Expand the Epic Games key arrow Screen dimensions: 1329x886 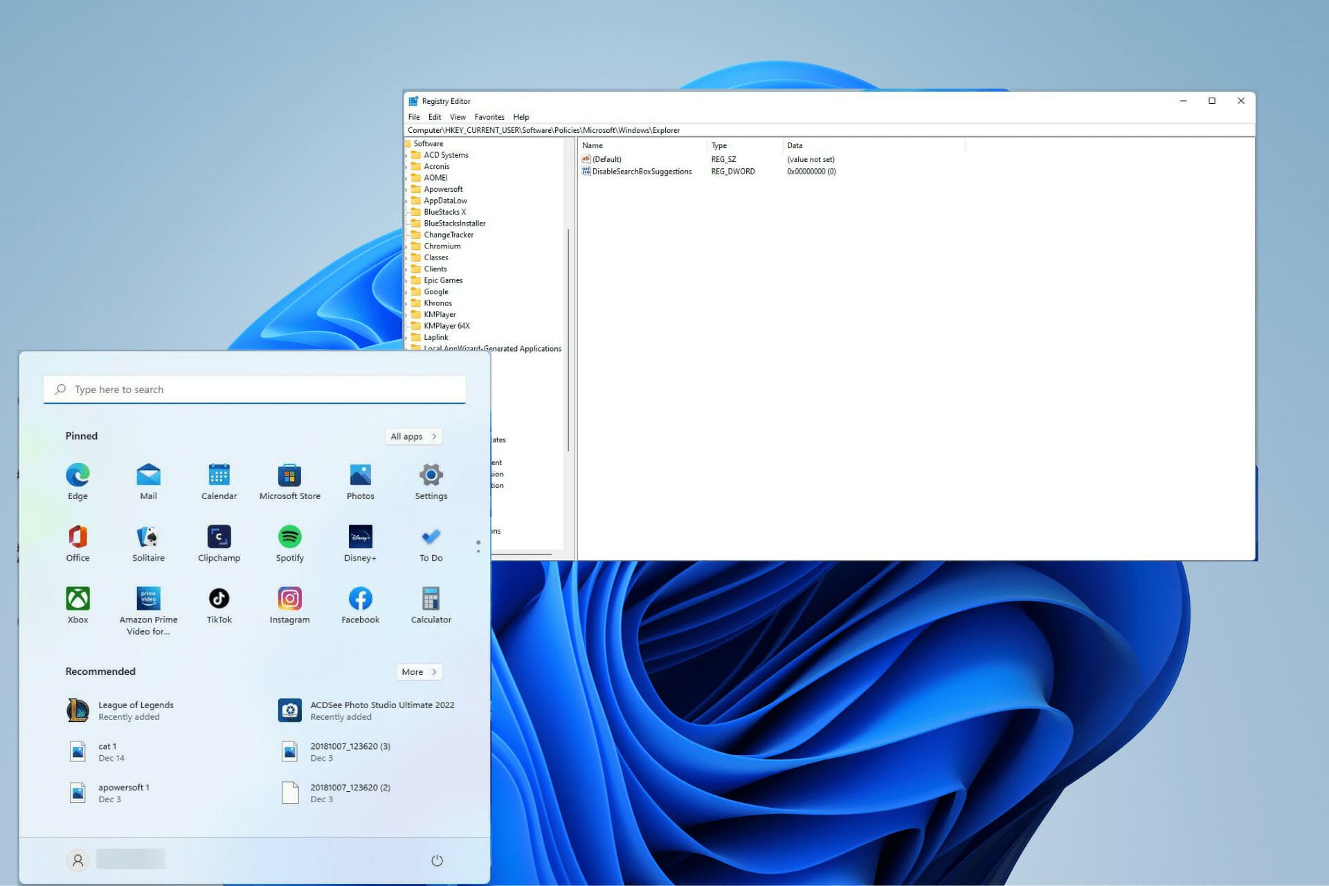coord(406,281)
